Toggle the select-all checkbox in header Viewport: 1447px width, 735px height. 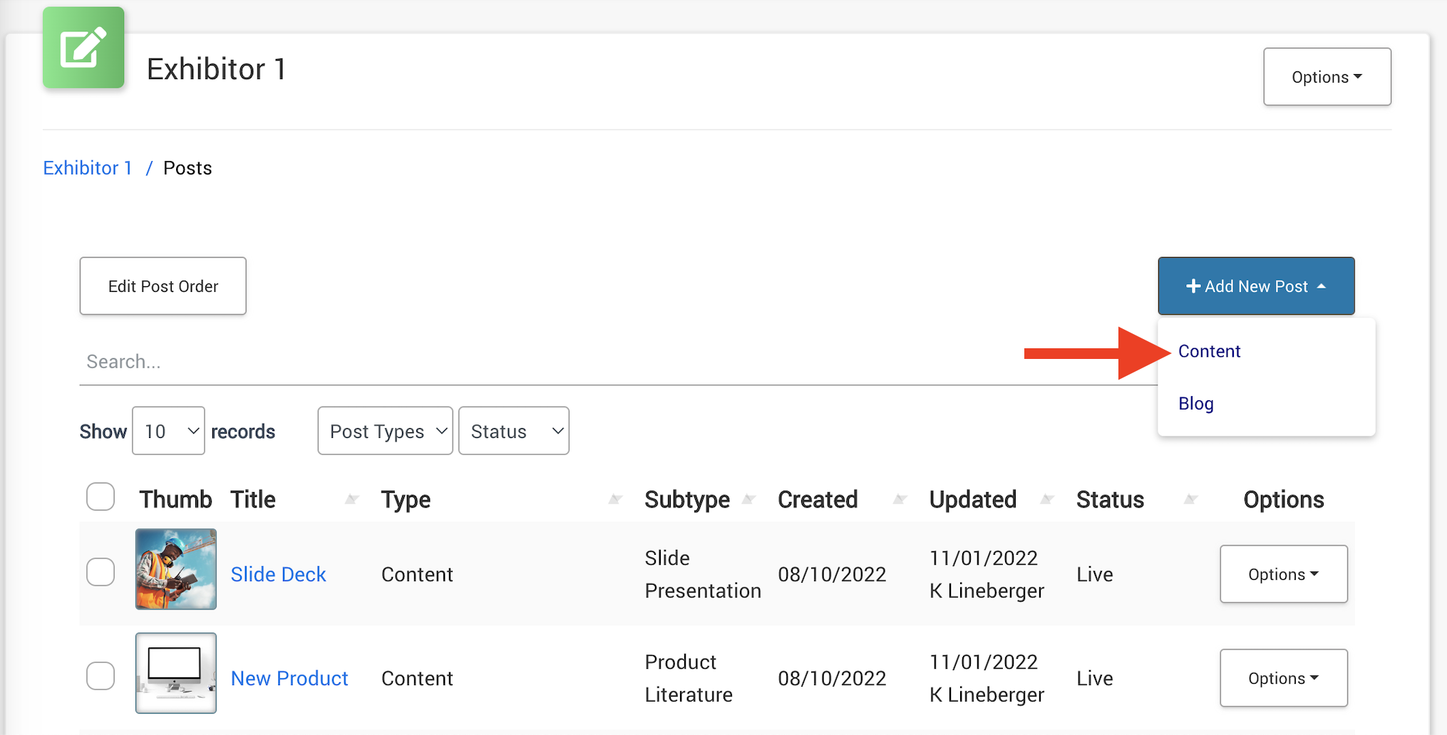[101, 497]
